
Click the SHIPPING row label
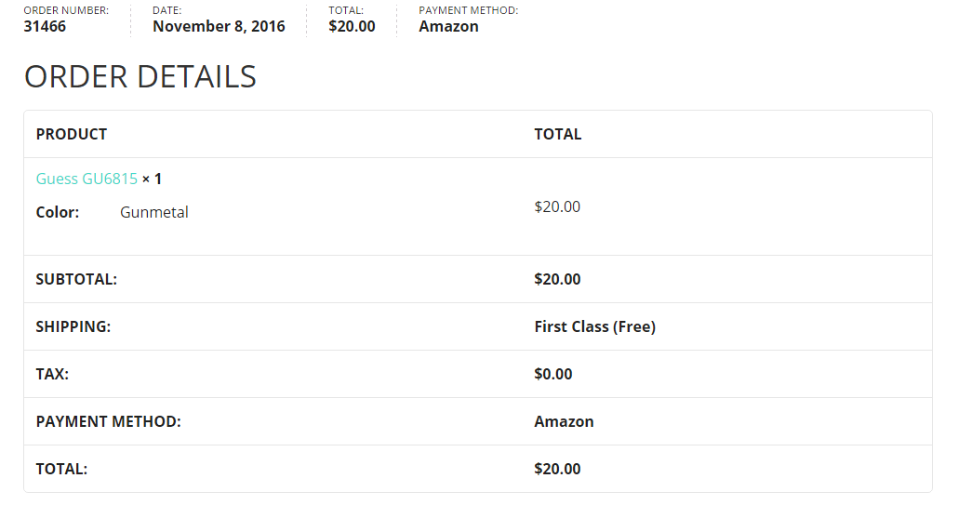pyautogui.click(x=73, y=326)
